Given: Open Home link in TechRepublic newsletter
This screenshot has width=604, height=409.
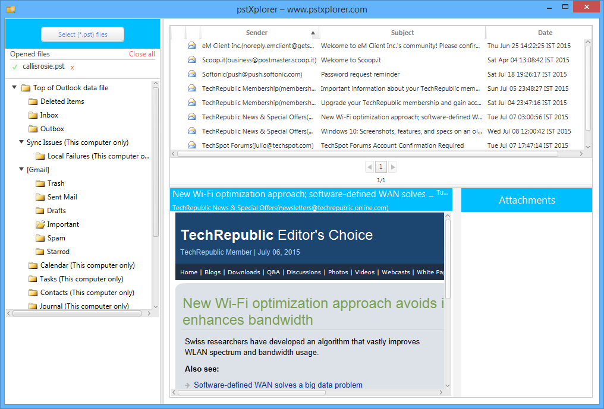Looking at the screenshot, I should pyautogui.click(x=189, y=272).
